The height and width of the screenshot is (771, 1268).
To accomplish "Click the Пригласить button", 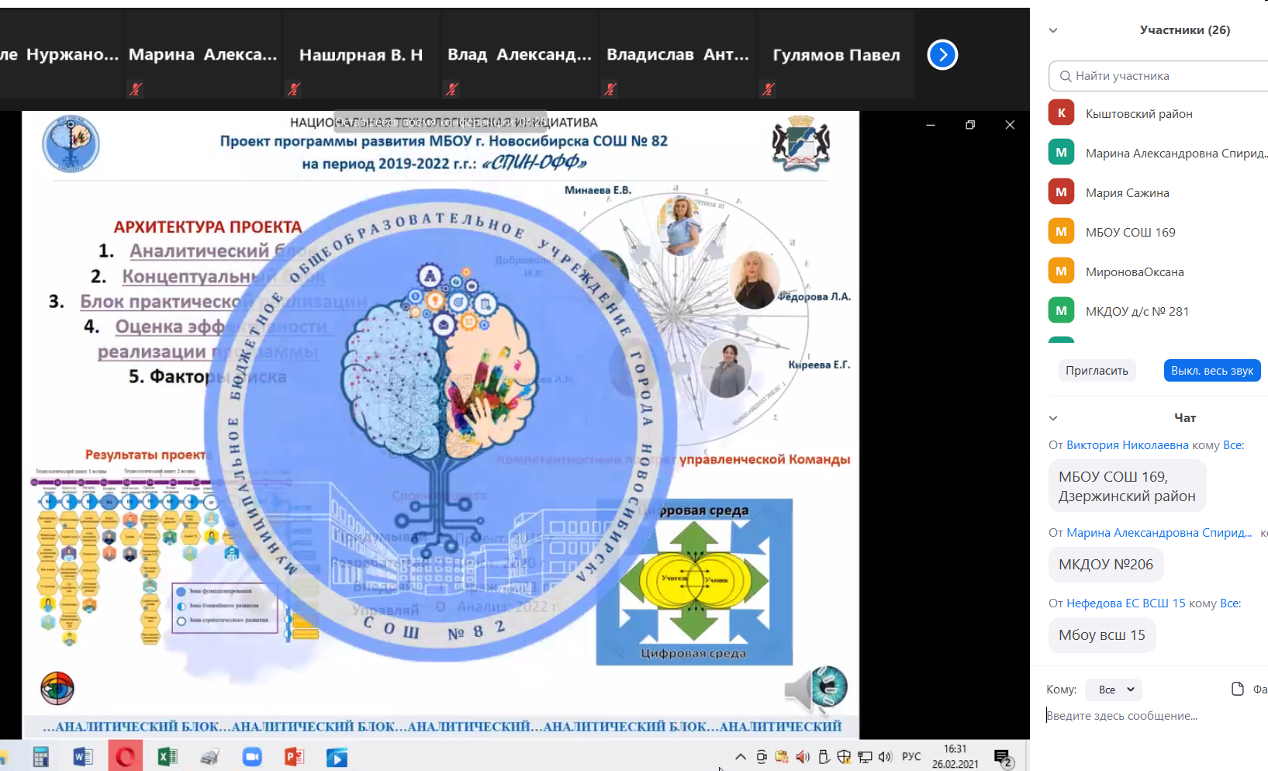I will 1097,371.
